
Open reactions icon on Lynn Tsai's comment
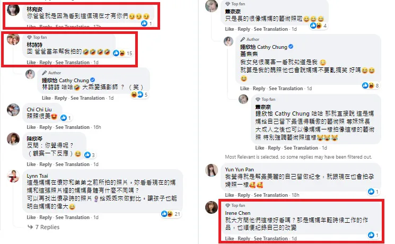[x=167, y=214]
